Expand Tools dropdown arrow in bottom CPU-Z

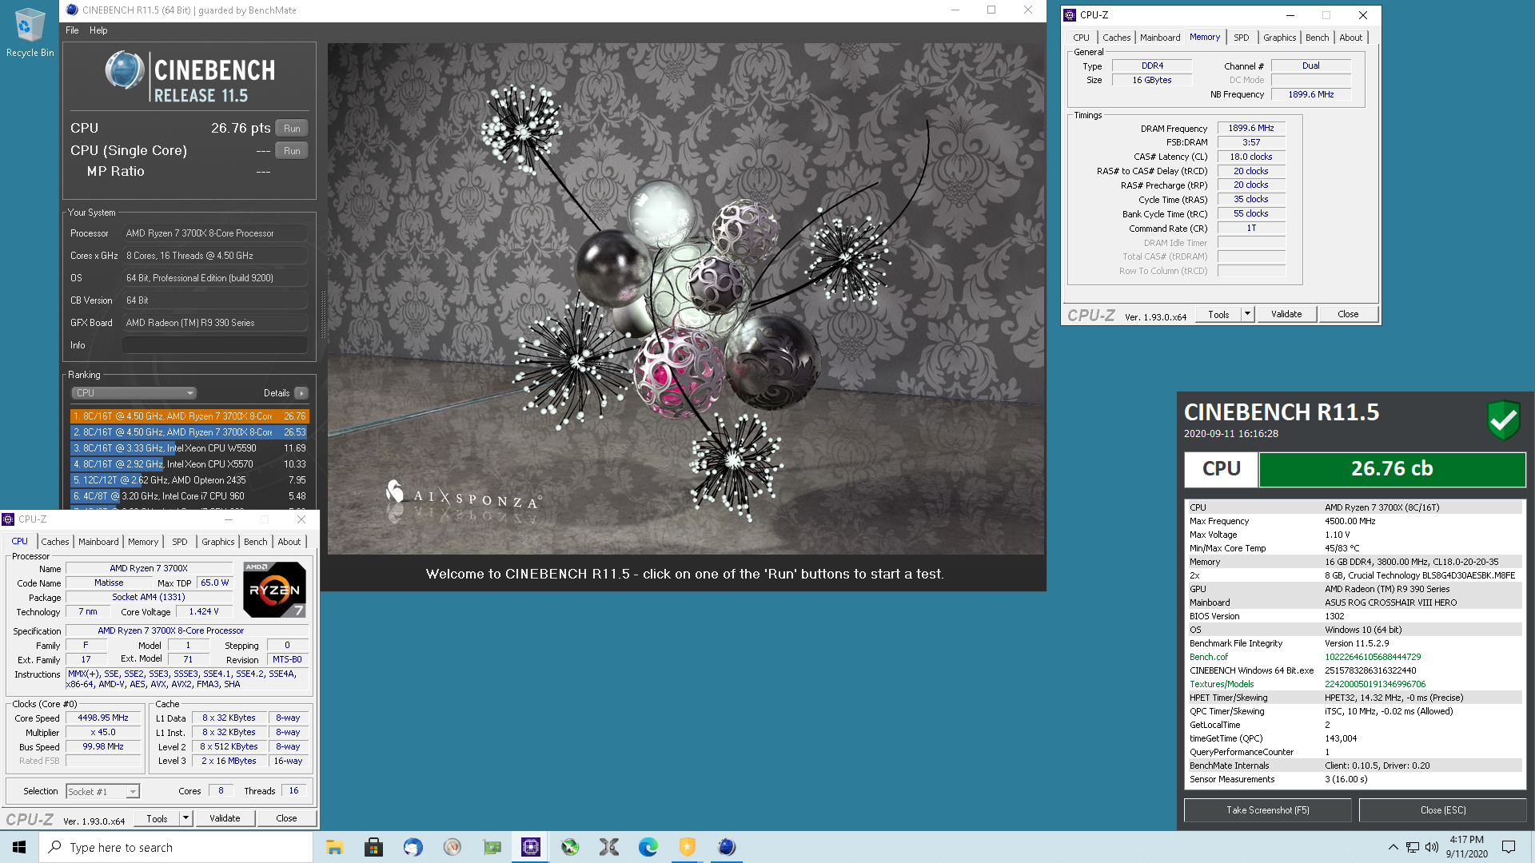tap(185, 818)
